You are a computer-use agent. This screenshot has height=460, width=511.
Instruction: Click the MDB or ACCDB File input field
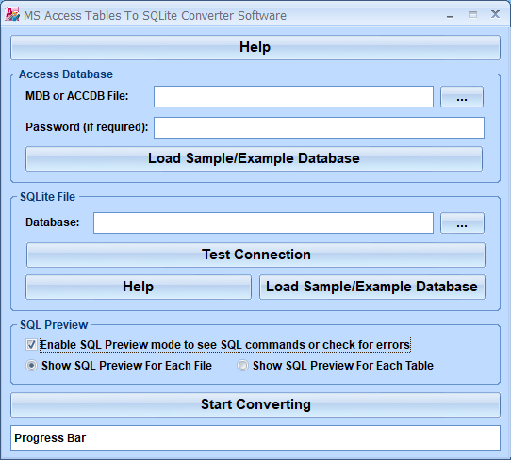tap(293, 96)
